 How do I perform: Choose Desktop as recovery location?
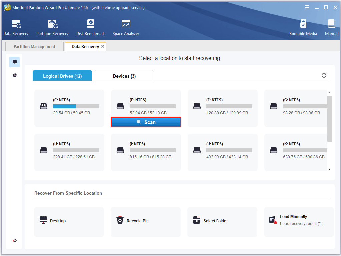(69, 222)
